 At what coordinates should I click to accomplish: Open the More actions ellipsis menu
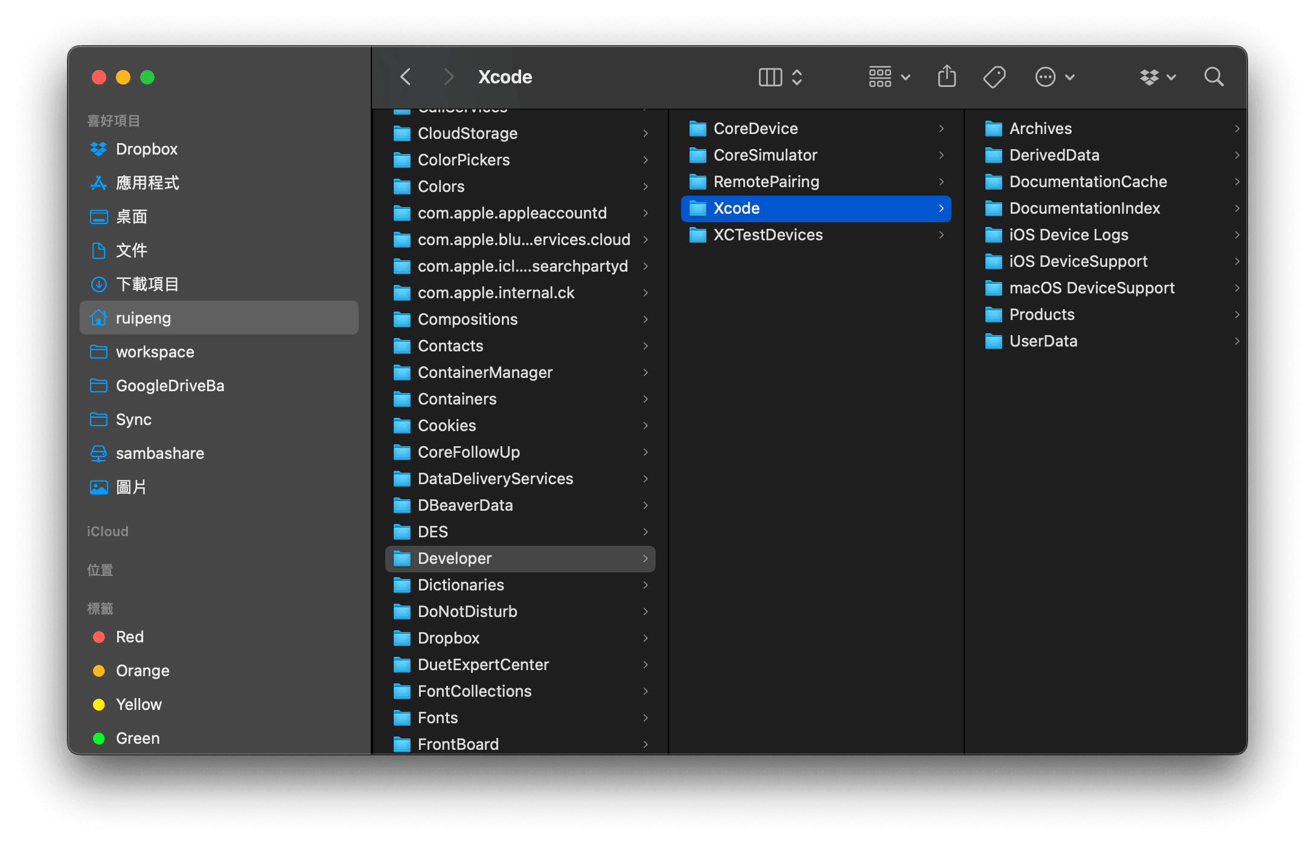click(x=1055, y=77)
